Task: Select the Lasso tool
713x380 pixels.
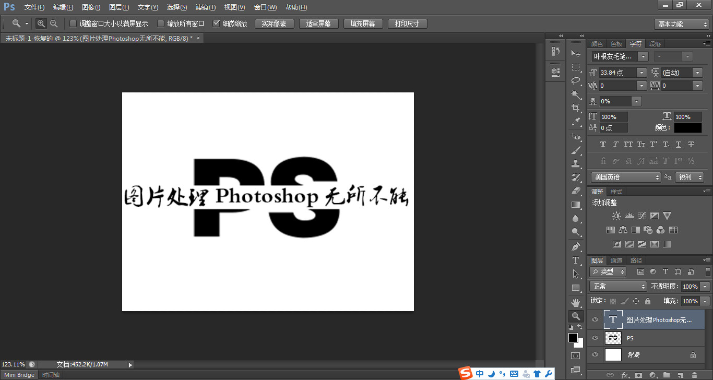Action: click(576, 80)
